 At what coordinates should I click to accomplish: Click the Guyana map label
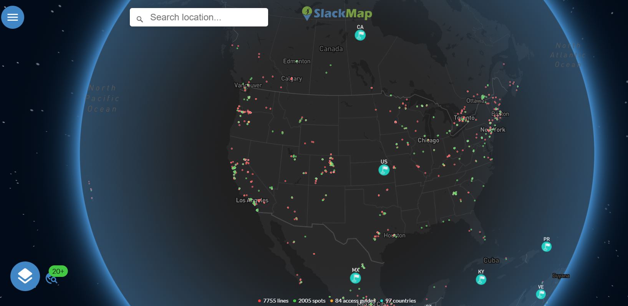[x=561, y=276]
